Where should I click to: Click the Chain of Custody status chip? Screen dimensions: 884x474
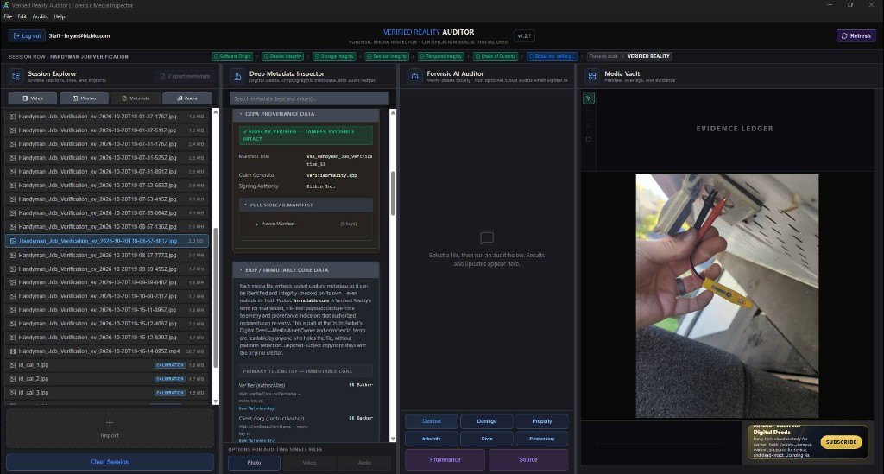[496, 56]
